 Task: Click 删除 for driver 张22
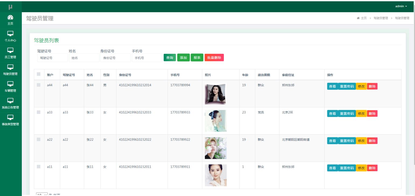(x=372, y=141)
